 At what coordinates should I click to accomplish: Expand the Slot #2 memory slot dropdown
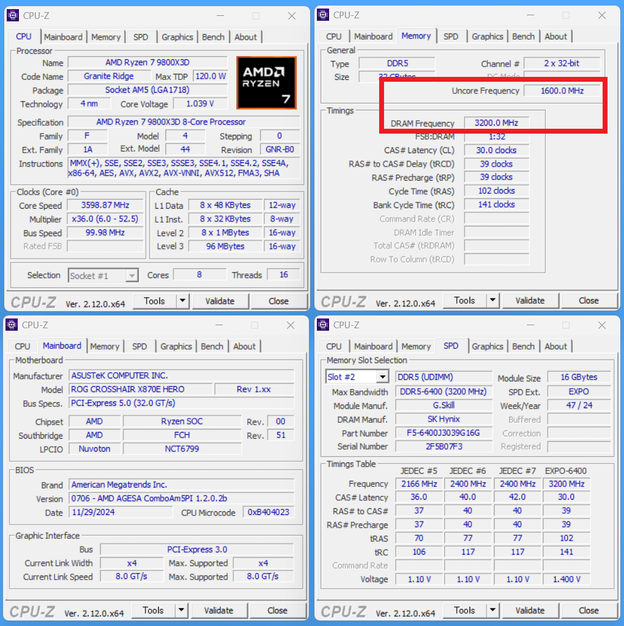[x=383, y=377]
